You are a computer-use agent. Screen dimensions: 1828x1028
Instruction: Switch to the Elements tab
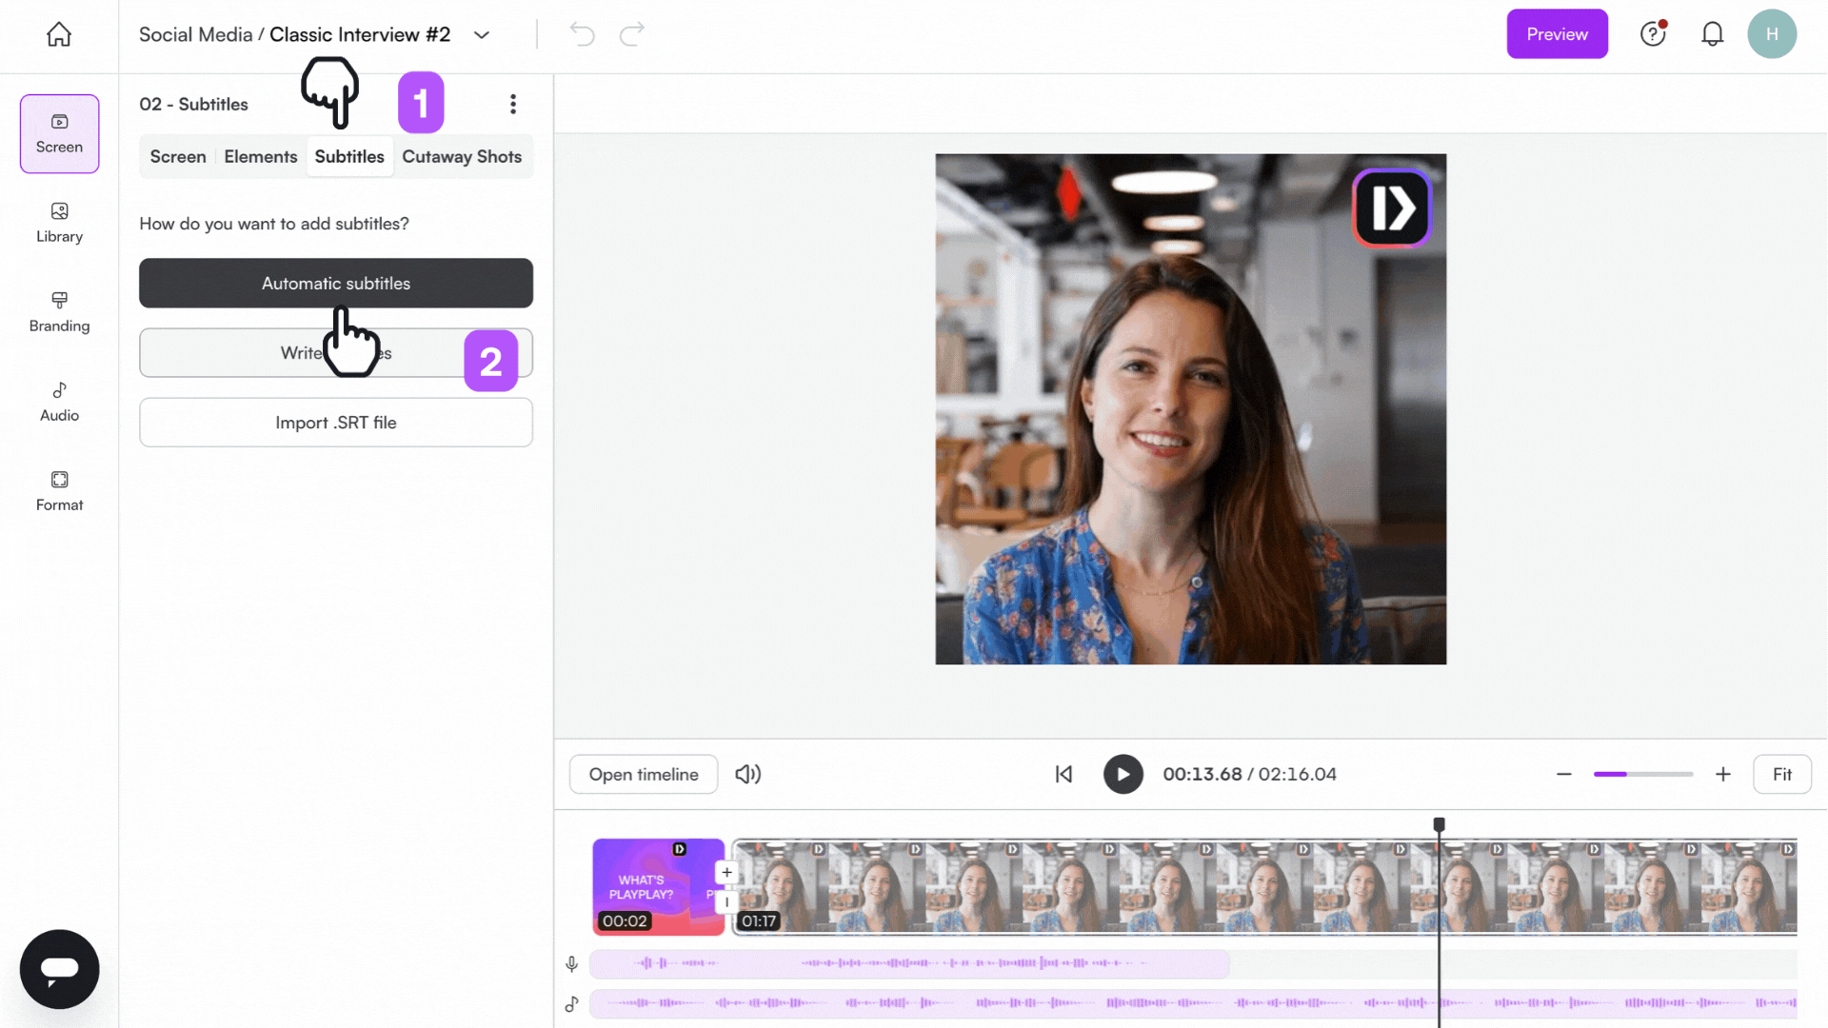click(260, 156)
